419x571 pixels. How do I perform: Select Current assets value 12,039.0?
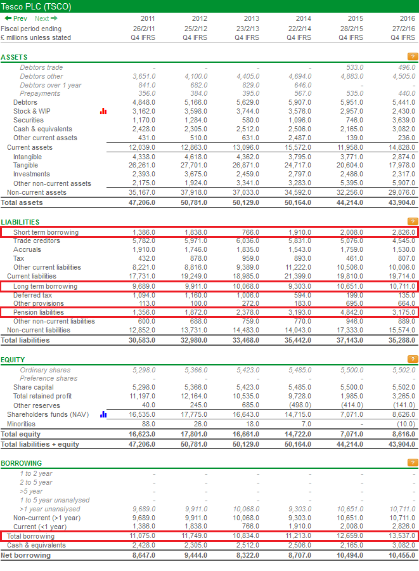pyautogui.click(x=142, y=147)
